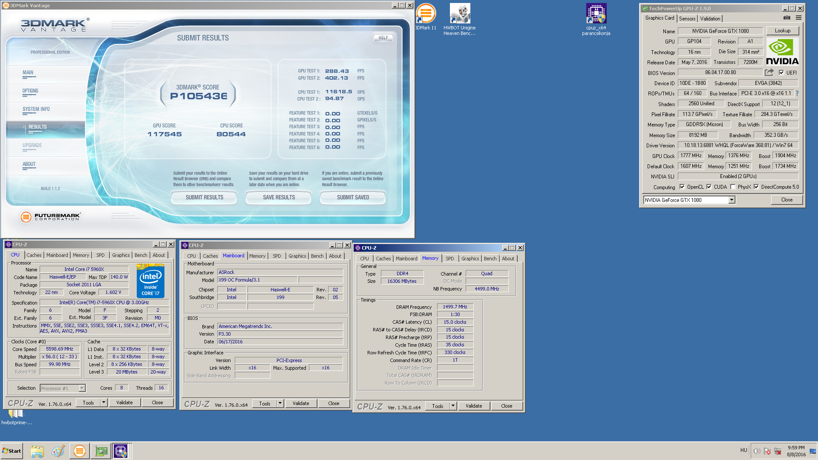Image resolution: width=818 pixels, height=460 pixels.
Task: Click the HELP button in 3DMark Vantage
Action: (383, 38)
